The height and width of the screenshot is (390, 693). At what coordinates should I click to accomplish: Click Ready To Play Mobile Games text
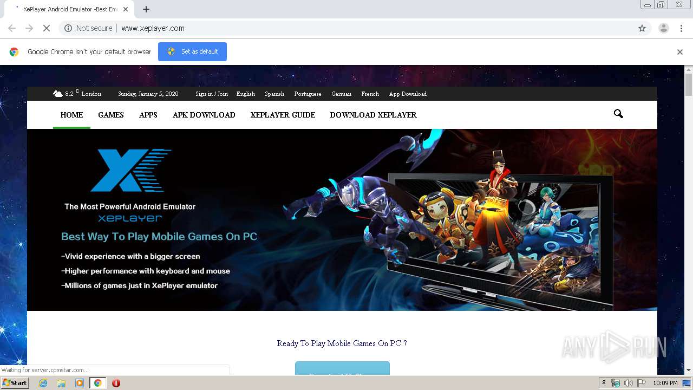[x=342, y=343]
